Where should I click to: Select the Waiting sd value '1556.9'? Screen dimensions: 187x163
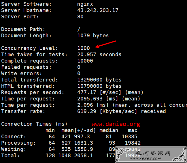pyautogui.click(x=84, y=149)
